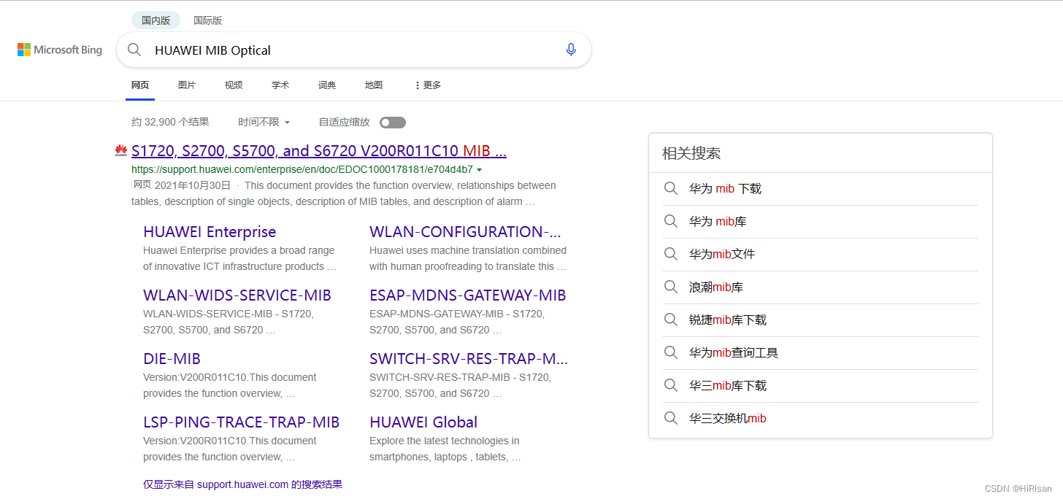Screen dimensions: 1063x499
Task: Select related search 锐捷mib库下载
Action: (x=728, y=320)
